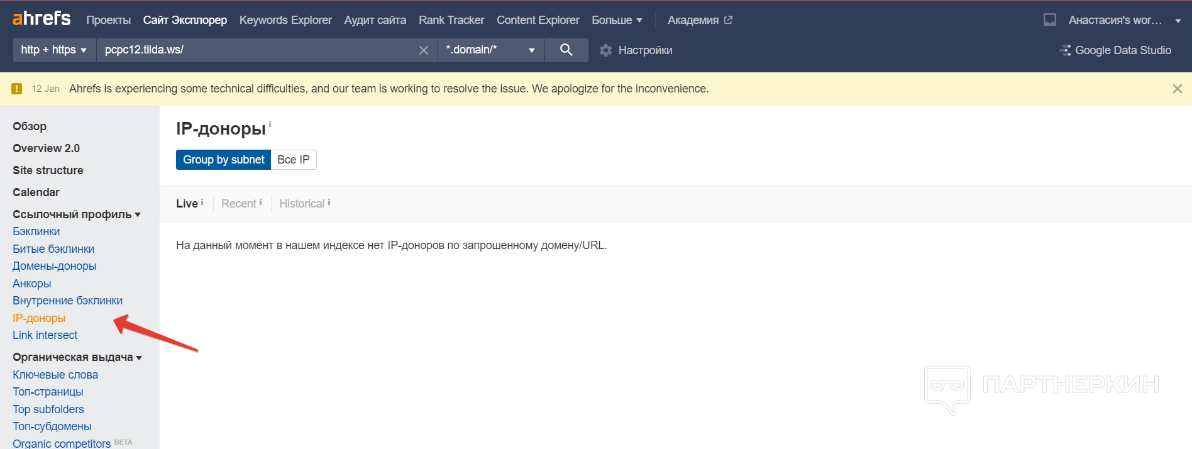Open Link intersect report
This screenshot has height=449, width=1192.
pos(45,335)
